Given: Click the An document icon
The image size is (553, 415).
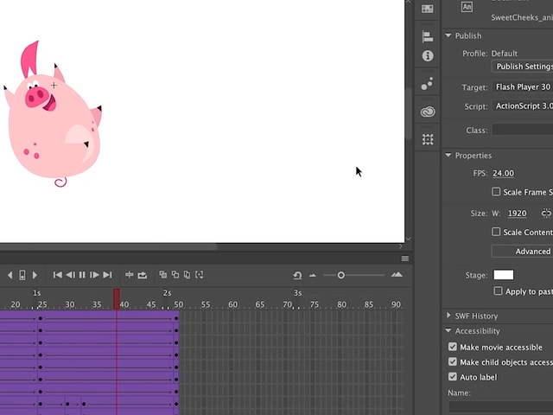Looking at the screenshot, I should point(467,7).
